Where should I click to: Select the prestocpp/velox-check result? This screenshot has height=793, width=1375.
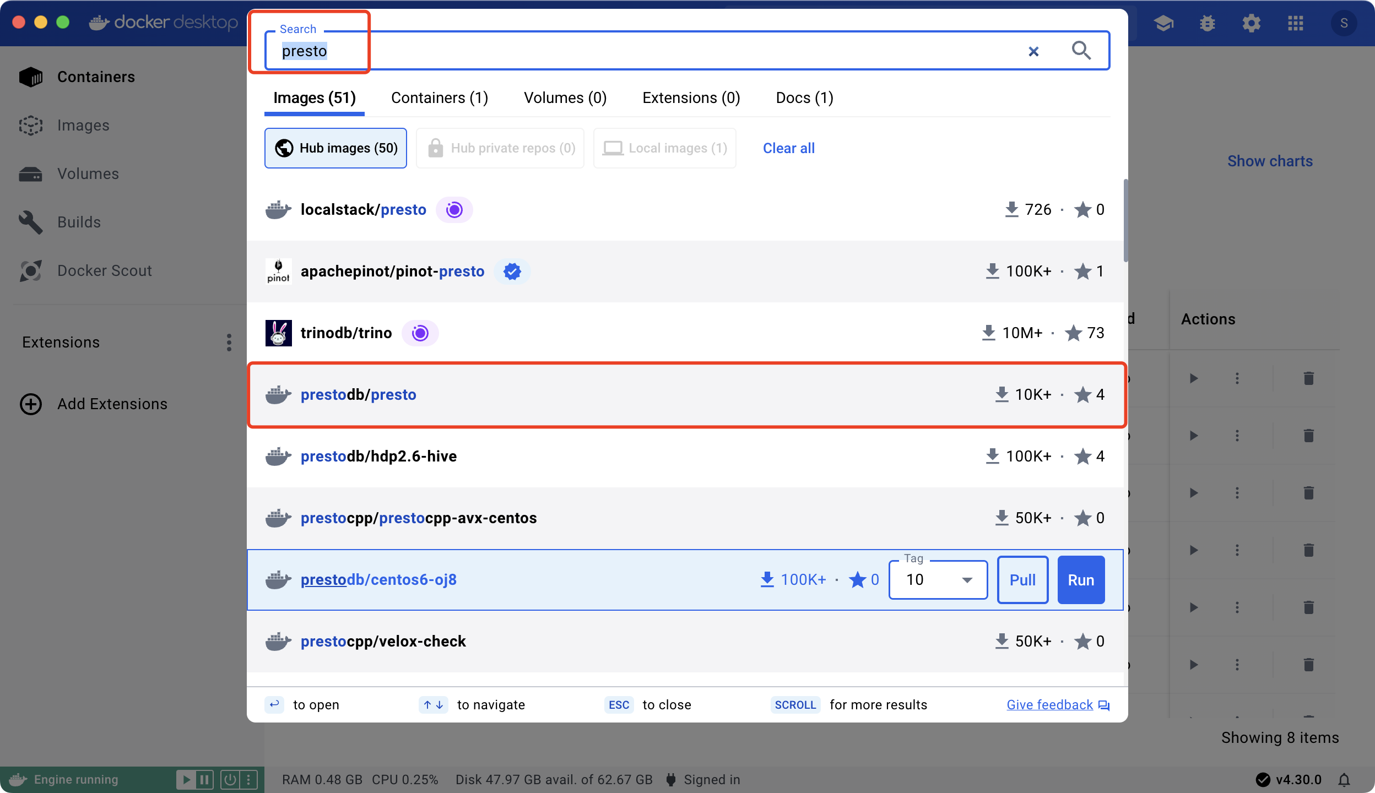(685, 642)
